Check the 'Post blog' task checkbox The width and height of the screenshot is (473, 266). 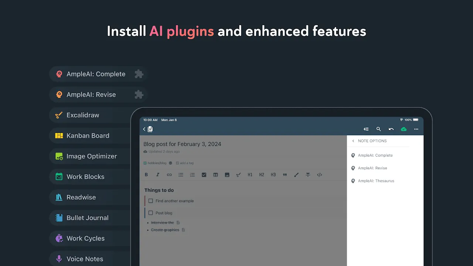pyautogui.click(x=150, y=213)
